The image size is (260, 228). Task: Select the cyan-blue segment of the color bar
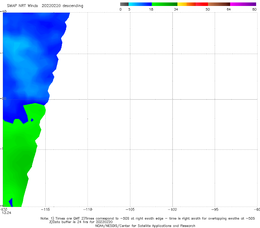140,4
